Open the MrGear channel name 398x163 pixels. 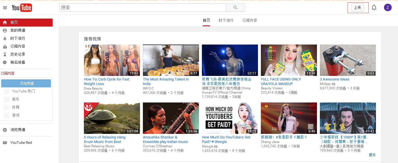tap(325, 84)
